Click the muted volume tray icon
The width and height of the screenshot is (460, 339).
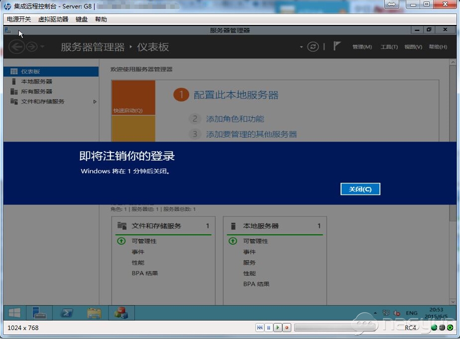397,313
